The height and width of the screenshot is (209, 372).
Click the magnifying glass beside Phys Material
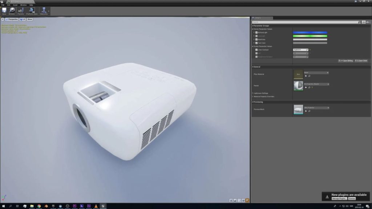click(x=309, y=76)
